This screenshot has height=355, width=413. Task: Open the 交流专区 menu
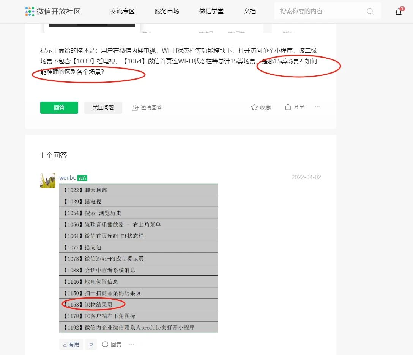(123, 11)
